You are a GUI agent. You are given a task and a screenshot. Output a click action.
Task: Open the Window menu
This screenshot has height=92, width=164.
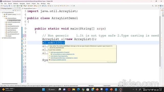(43, 4)
